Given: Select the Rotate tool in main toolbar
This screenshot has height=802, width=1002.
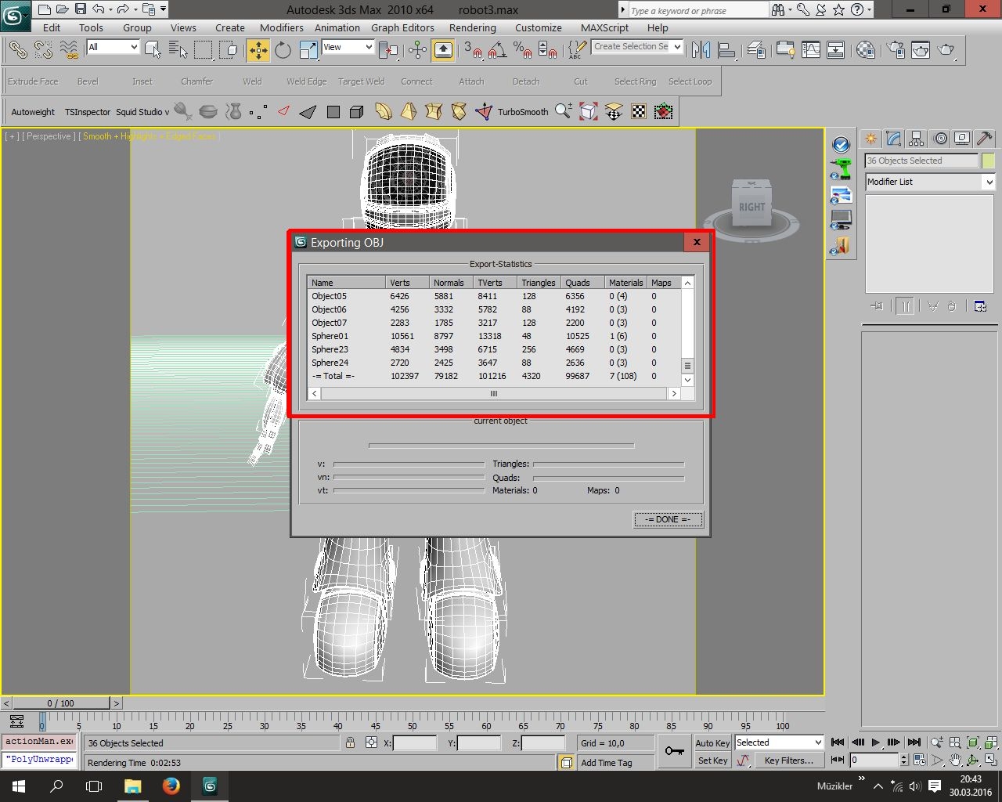Looking at the screenshot, I should point(283,49).
